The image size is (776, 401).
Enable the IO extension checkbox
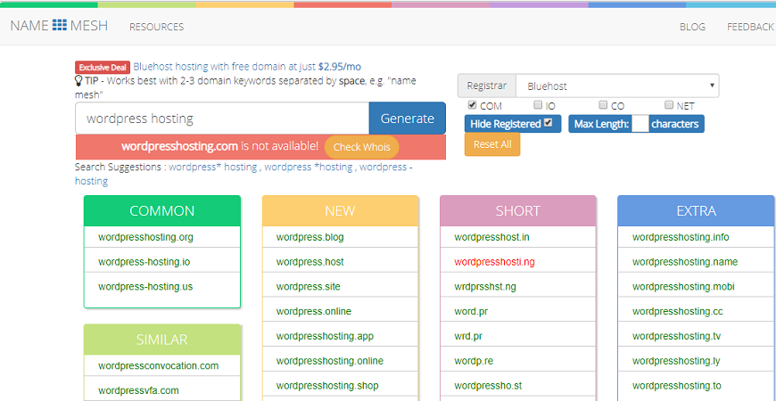(x=538, y=105)
